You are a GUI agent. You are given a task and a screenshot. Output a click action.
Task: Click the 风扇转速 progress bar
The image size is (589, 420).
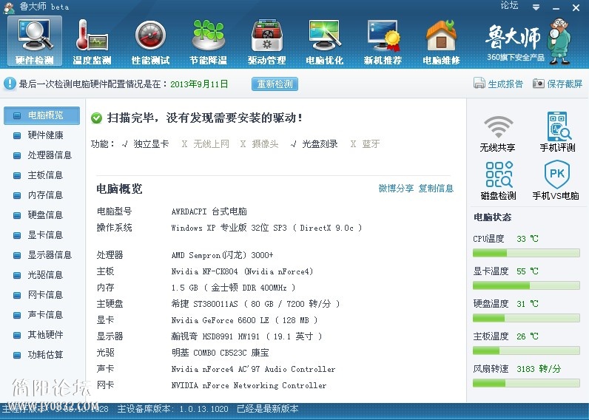526,383
